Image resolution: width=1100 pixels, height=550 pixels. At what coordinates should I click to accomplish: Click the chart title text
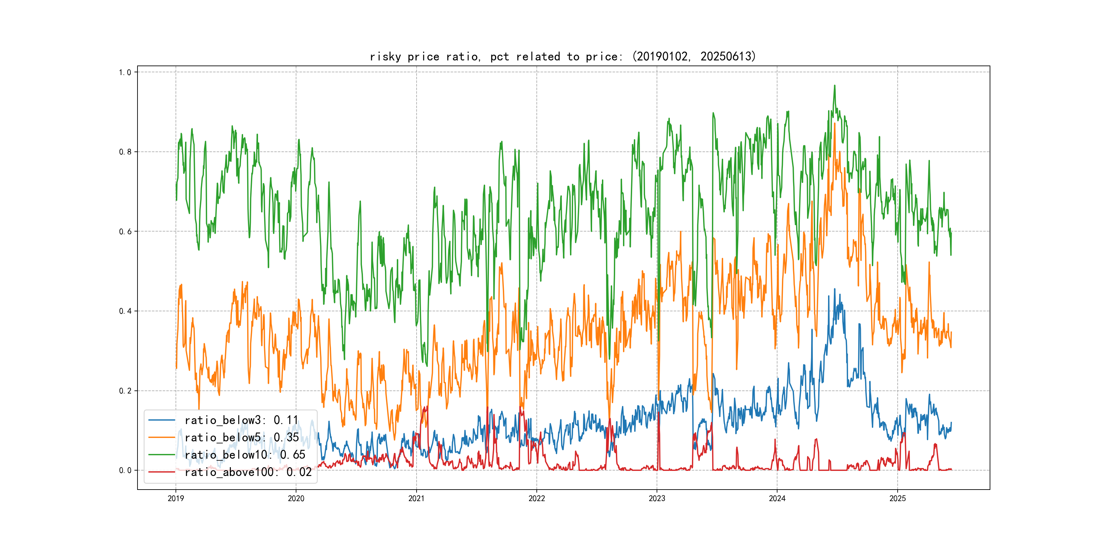pos(563,56)
